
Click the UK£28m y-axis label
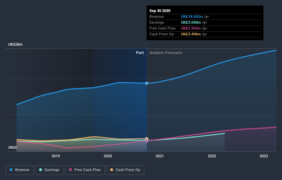tap(15, 44)
